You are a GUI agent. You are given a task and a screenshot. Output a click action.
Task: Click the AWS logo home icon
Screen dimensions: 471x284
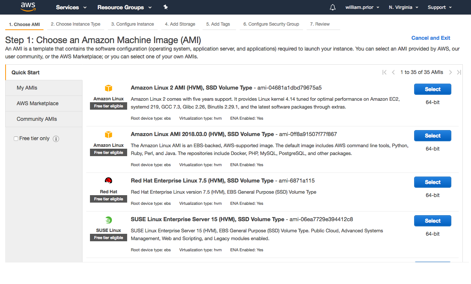(28, 7)
